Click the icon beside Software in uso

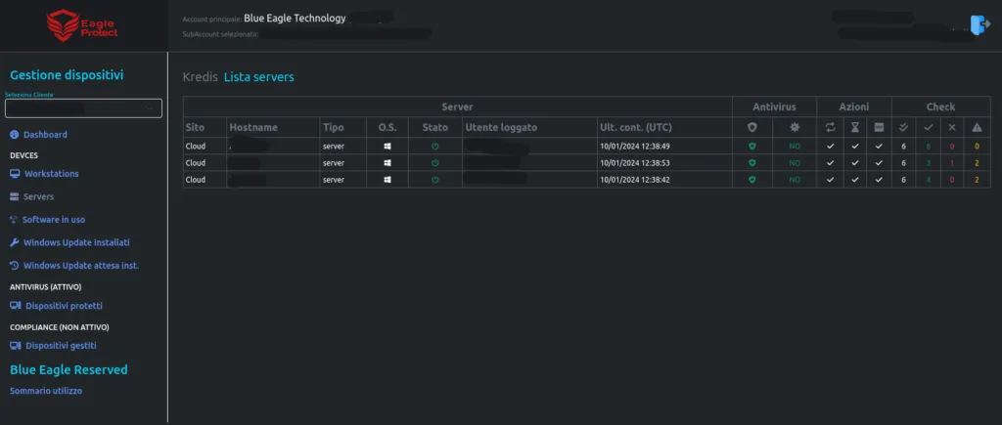pos(14,220)
